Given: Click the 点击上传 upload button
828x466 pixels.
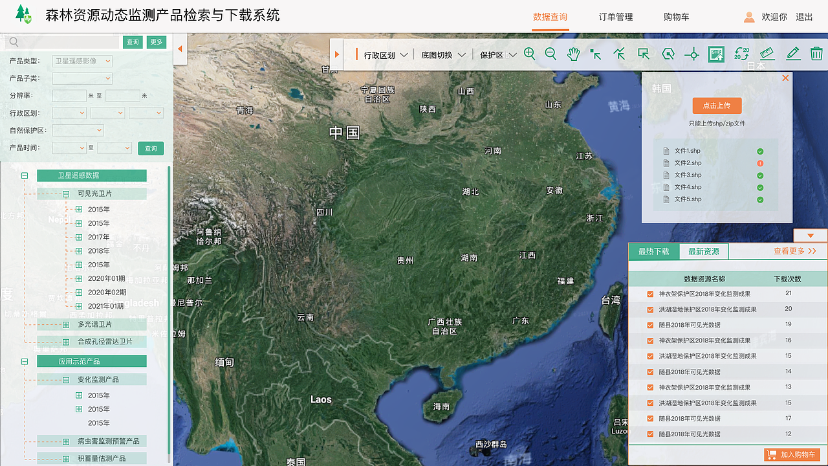Looking at the screenshot, I should click(x=717, y=105).
